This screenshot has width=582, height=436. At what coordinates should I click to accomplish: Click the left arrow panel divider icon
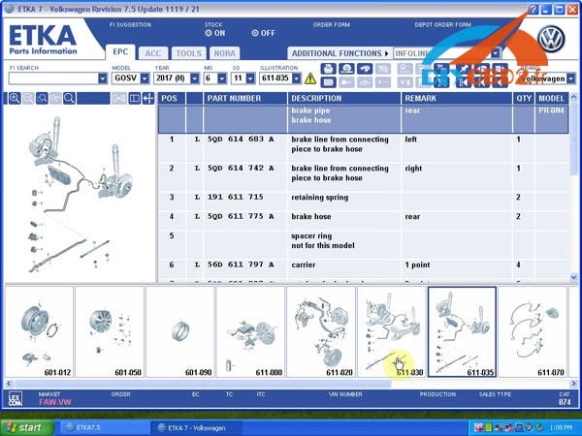click(x=148, y=98)
